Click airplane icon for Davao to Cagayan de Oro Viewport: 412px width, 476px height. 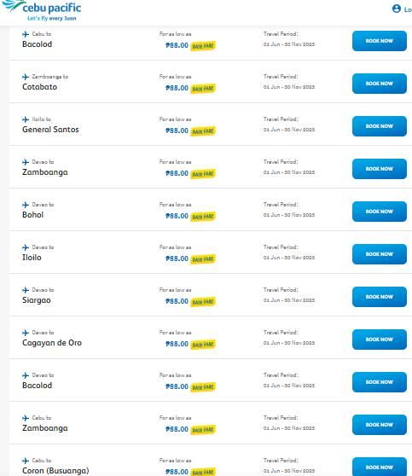click(x=26, y=333)
